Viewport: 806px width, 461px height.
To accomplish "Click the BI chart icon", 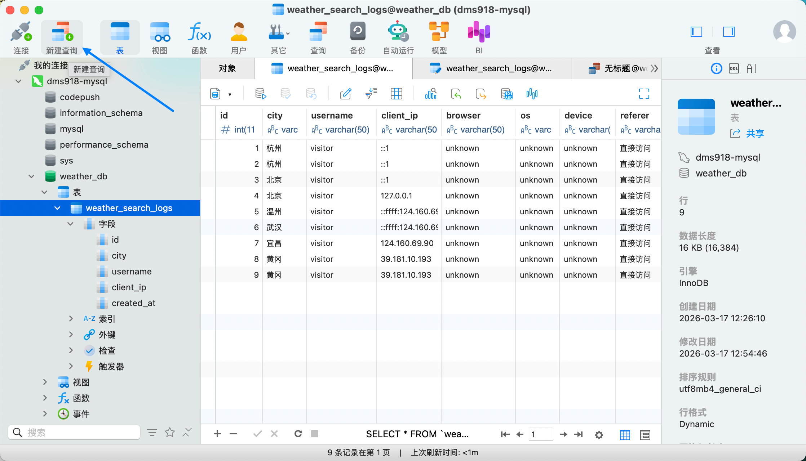I will [479, 37].
